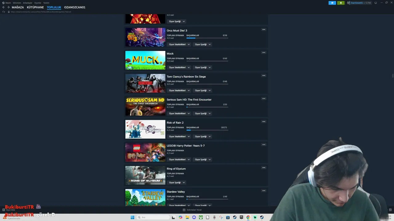Open Tom Clancy's Rainbow Six Siege title link
Image resolution: width=394 pixels, height=221 pixels.
coord(186,77)
